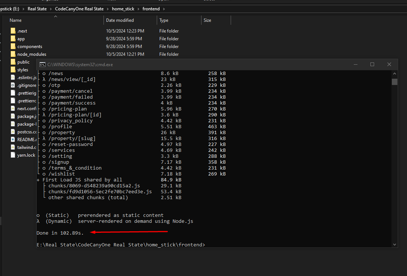
Task: Click the .eslintrc.js file icon
Action: tap(13, 78)
